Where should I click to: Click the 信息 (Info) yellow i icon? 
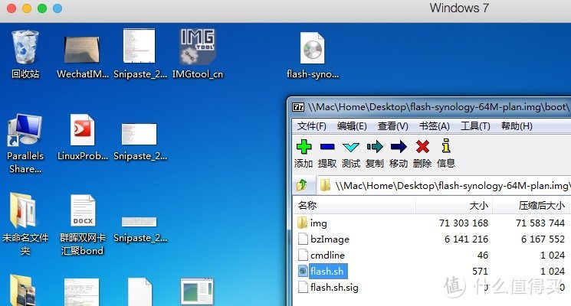446,145
